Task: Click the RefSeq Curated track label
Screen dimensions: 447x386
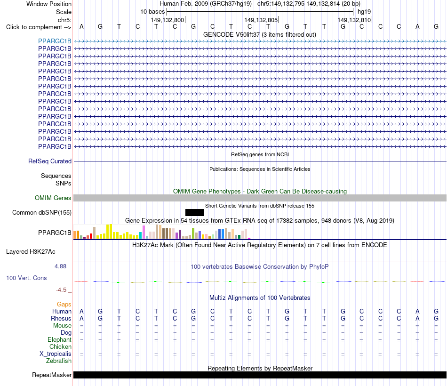Action: tap(50, 161)
